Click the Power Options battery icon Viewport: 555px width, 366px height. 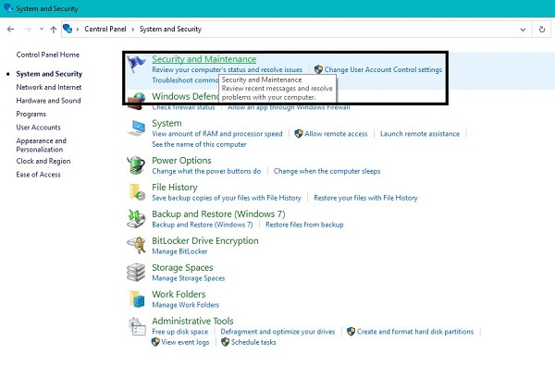[136, 165]
